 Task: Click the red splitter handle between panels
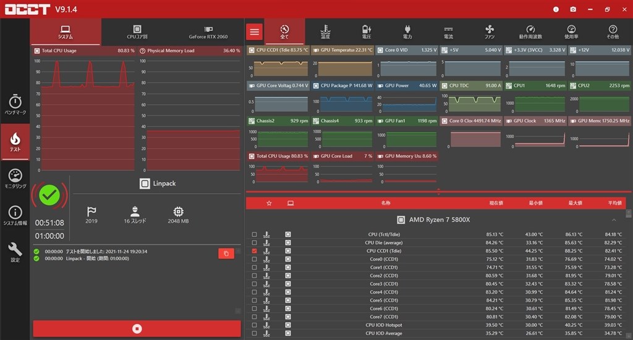point(438,192)
